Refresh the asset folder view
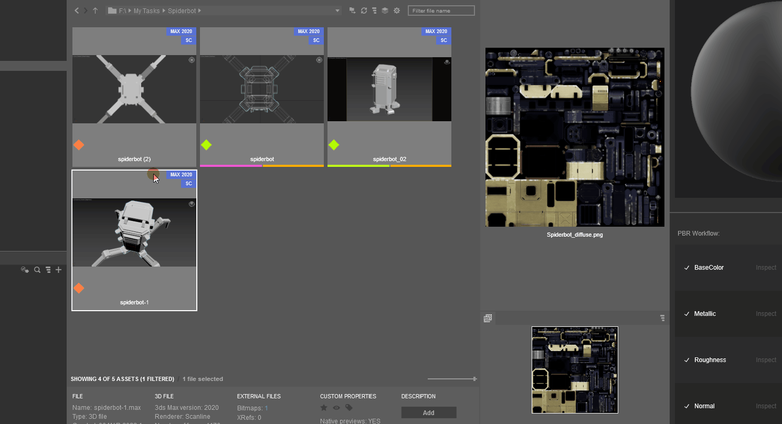The height and width of the screenshot is (424, 782). click(x=364, y=10)
